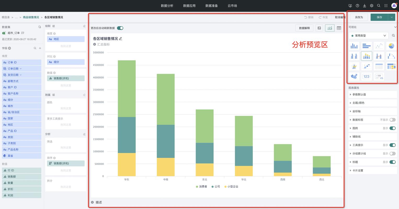The image size is (399, 209).
Task: Select the line chart type icon
Action: 379,46
